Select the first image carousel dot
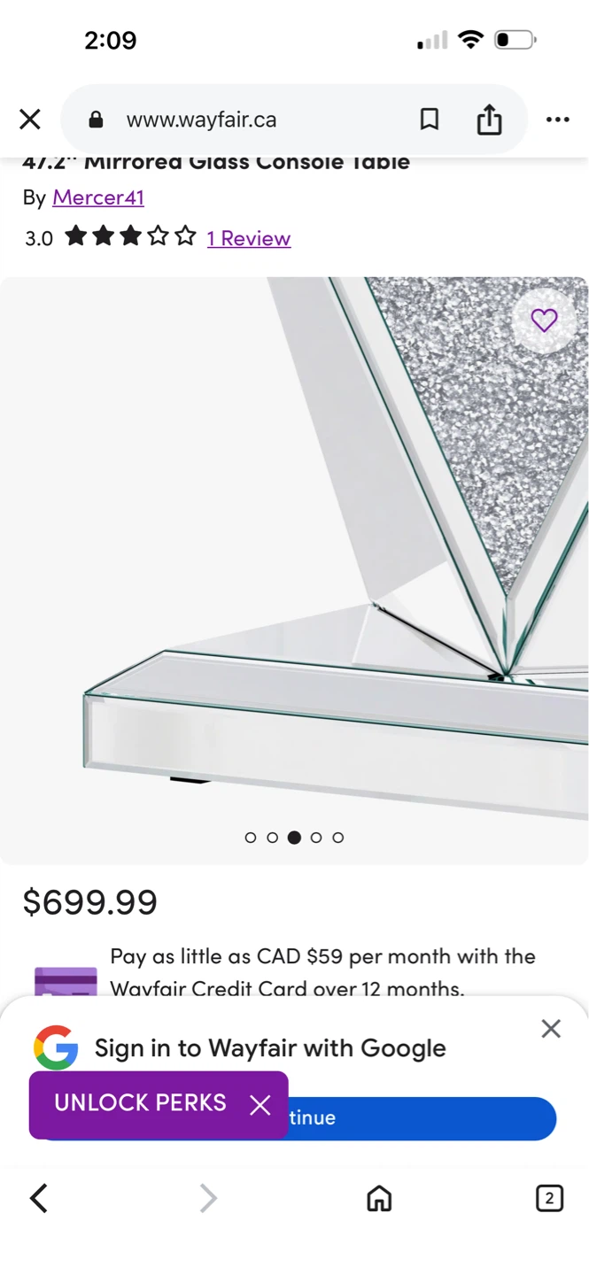 (250, 838)
